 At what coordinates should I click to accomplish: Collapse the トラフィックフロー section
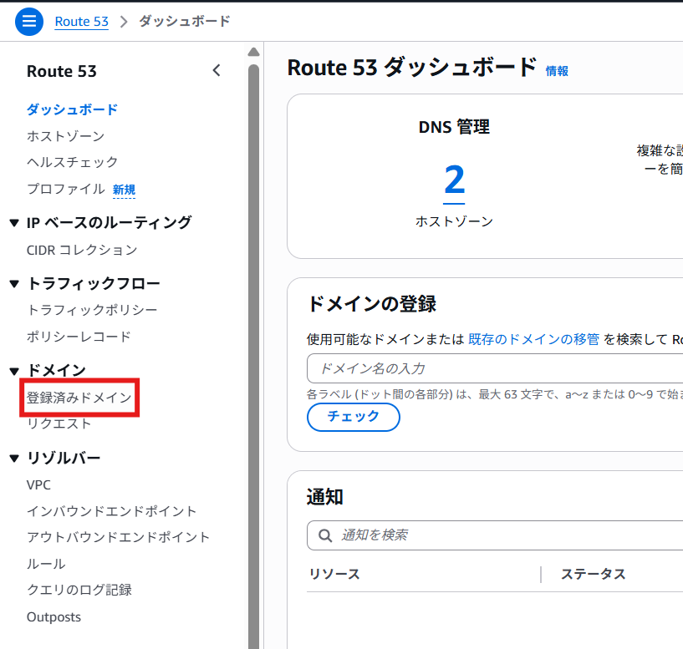pyautogui.click(x=14, y=284)
